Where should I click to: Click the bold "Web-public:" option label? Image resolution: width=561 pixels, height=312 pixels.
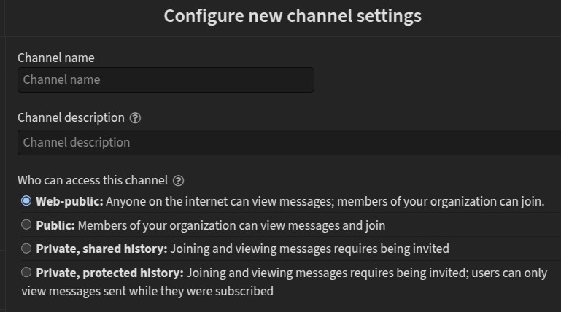tap(70, 201)
